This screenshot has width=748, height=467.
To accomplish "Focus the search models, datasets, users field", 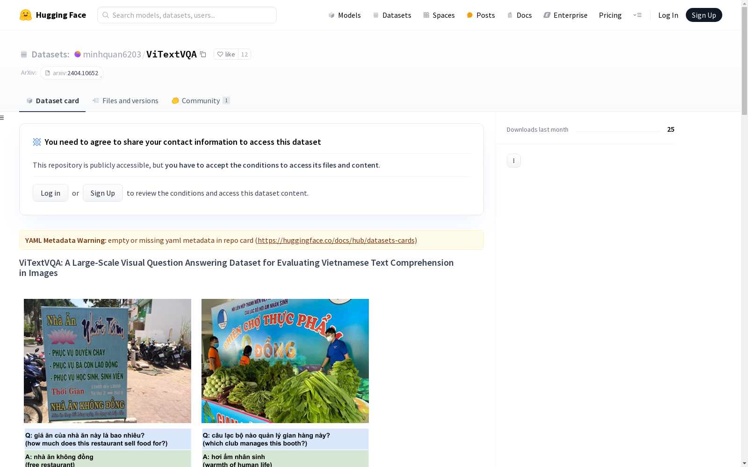I will point(187,15).
